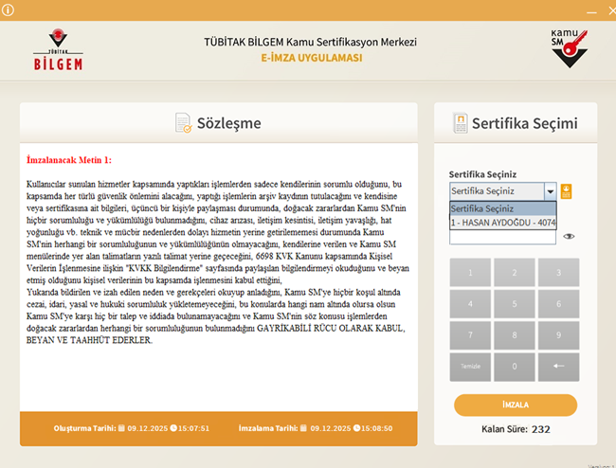Tap keypad digit 8

(515, 335)
